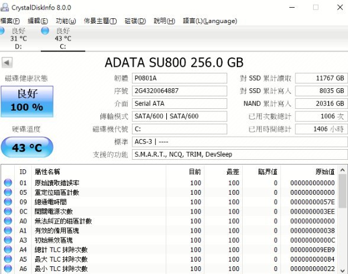Click the scrollbar down arrow in attribute list

[x=343, y=270]
